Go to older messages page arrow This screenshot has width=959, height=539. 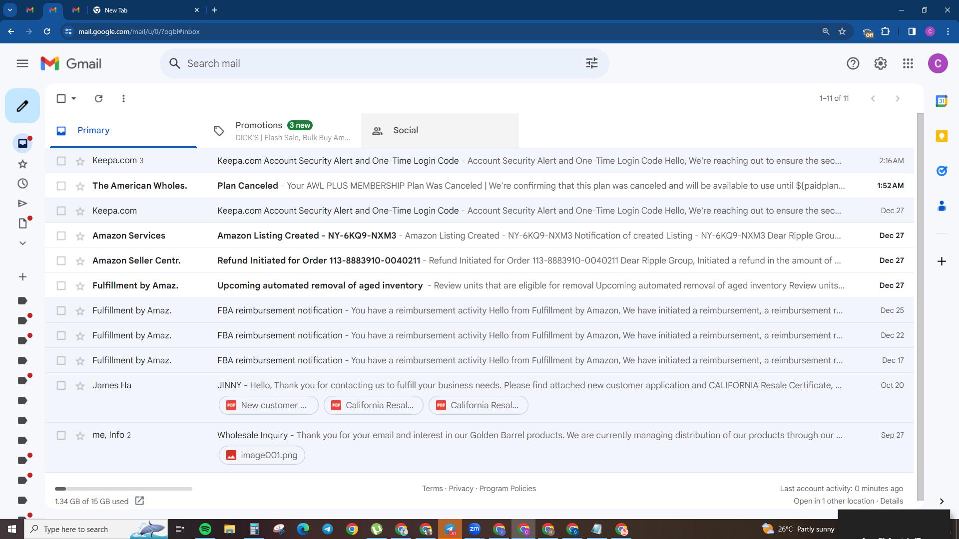(x=898, y=98)
